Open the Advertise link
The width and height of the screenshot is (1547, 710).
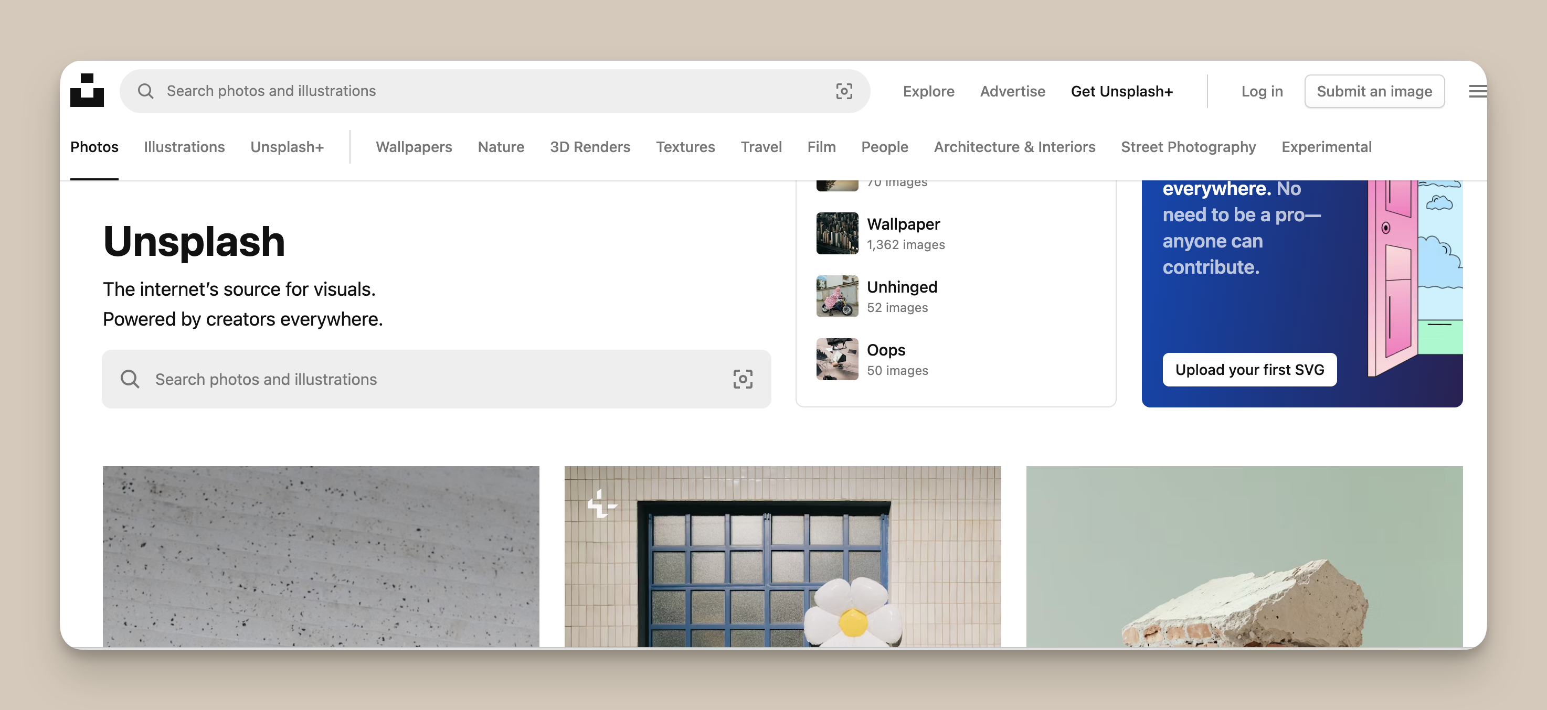tap(1012, 91)
